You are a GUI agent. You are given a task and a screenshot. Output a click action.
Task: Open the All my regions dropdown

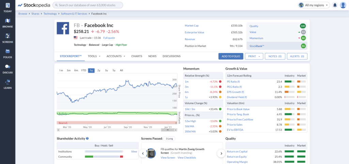click(314, 5)
